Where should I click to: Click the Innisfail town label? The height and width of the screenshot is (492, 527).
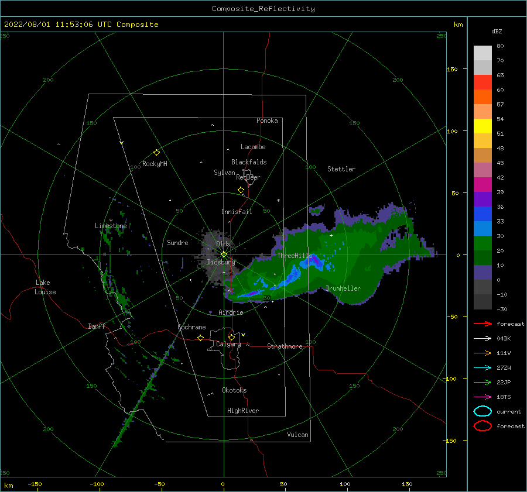[x=237, y=212]
